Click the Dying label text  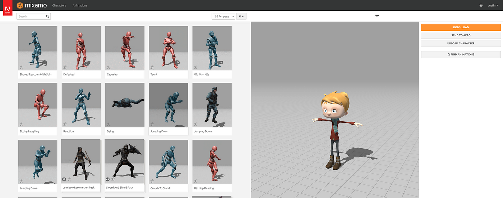point(110,131)
